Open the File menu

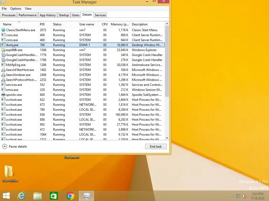4,9
